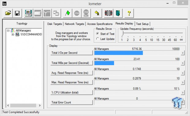
Task: Save test configuration floppy icon
Action: (17, 13)
